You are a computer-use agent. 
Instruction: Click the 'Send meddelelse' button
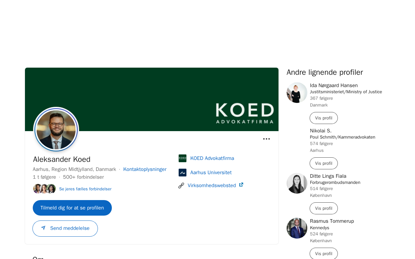pyautogui.click(x=65, y=229)
